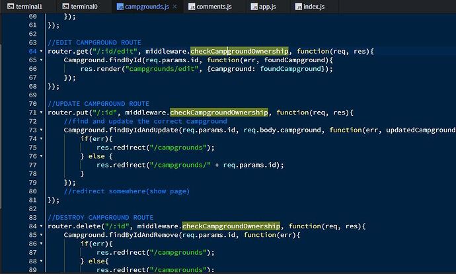
Task: Click the "/:id/edit" string on line 64
Action: click(115, 51)
